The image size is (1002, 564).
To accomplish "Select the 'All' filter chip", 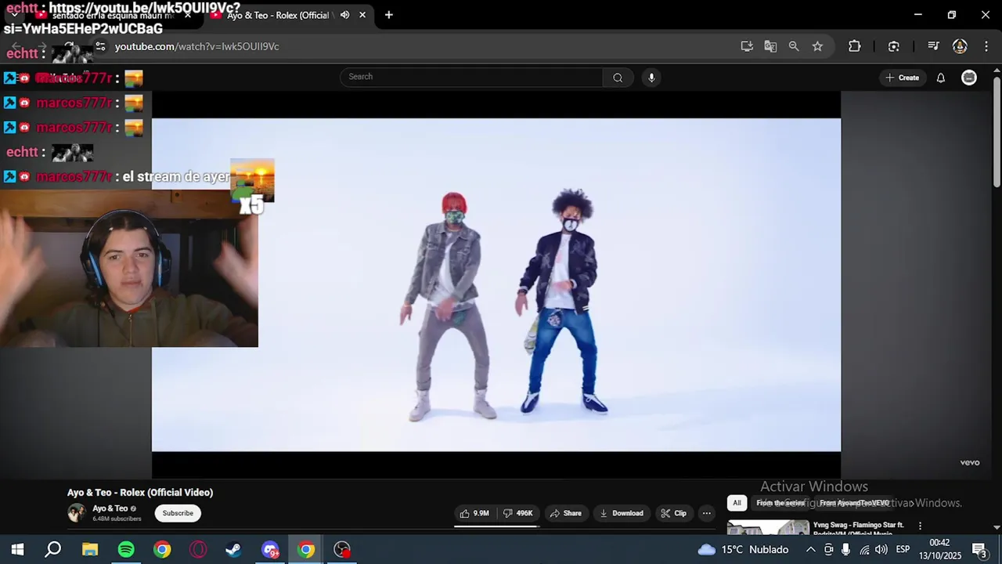I will pyautogui.click(x=737, y=503).
